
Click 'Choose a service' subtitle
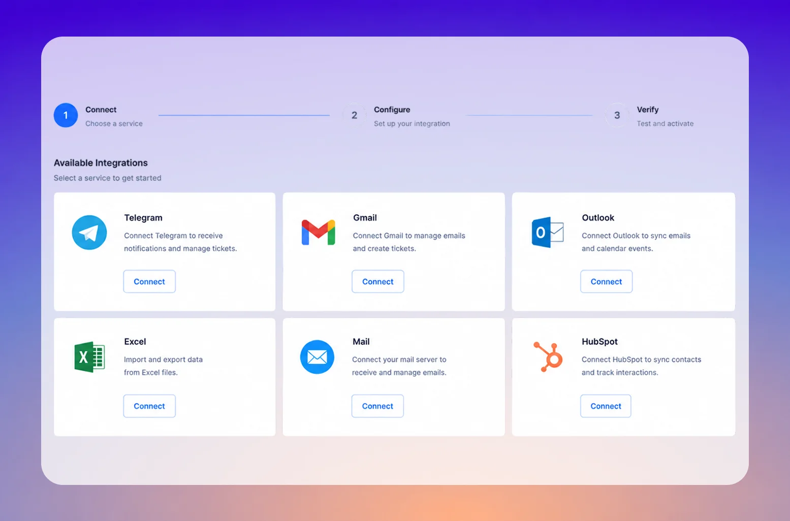point(114,123)
